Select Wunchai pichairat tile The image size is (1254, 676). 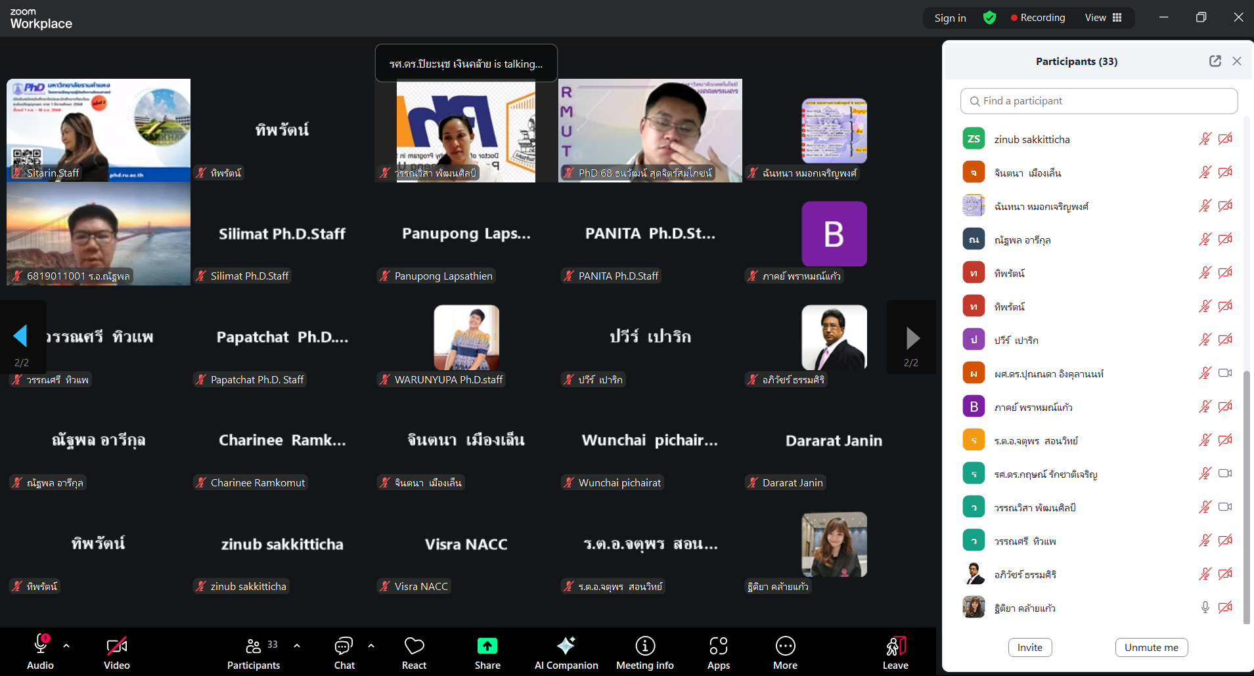click(x=650, y=440)
